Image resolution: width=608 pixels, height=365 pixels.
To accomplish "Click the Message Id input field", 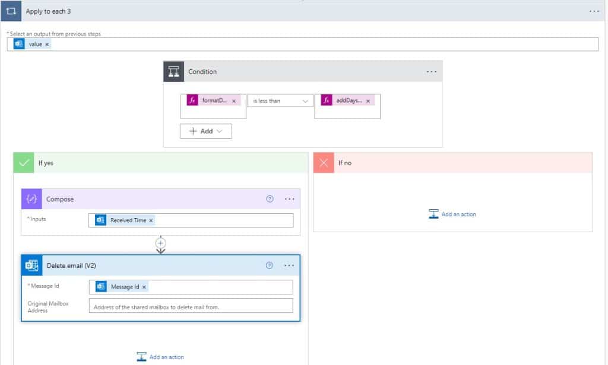I will click(191, 287).
